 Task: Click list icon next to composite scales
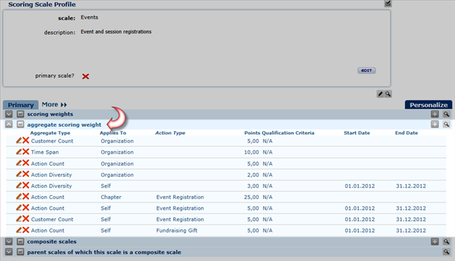point(20,242)
